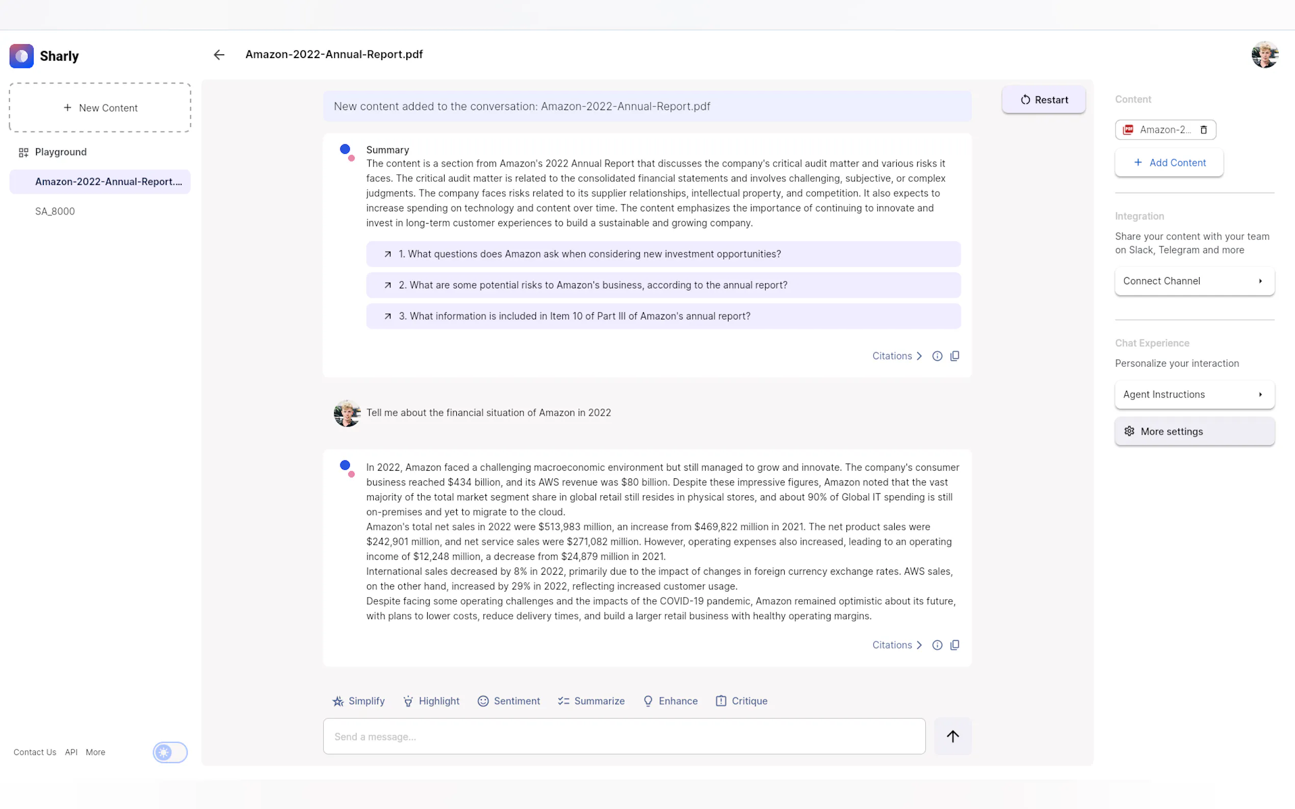Click the PDF file icon in Content
1295x809 pixels.
pyautogui.click(x=1128, y=129)
